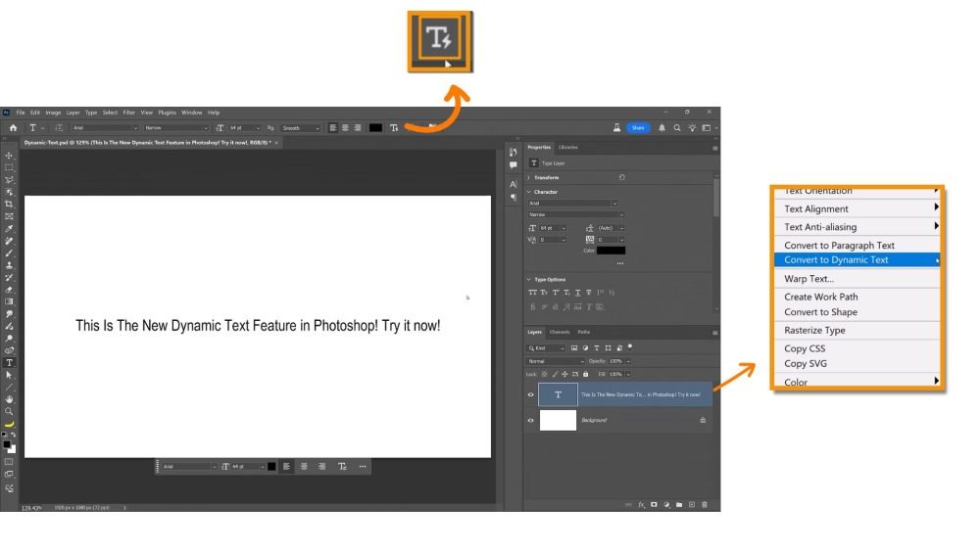Hide the text layer eye icon

tap(530, 394)
